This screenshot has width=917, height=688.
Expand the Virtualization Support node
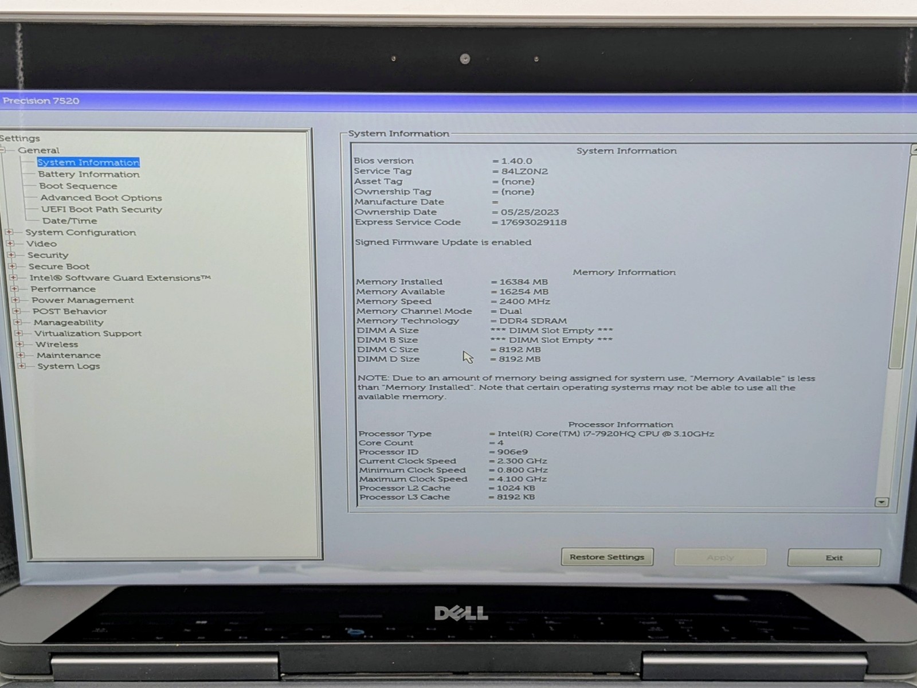click(x=18, y=333)
